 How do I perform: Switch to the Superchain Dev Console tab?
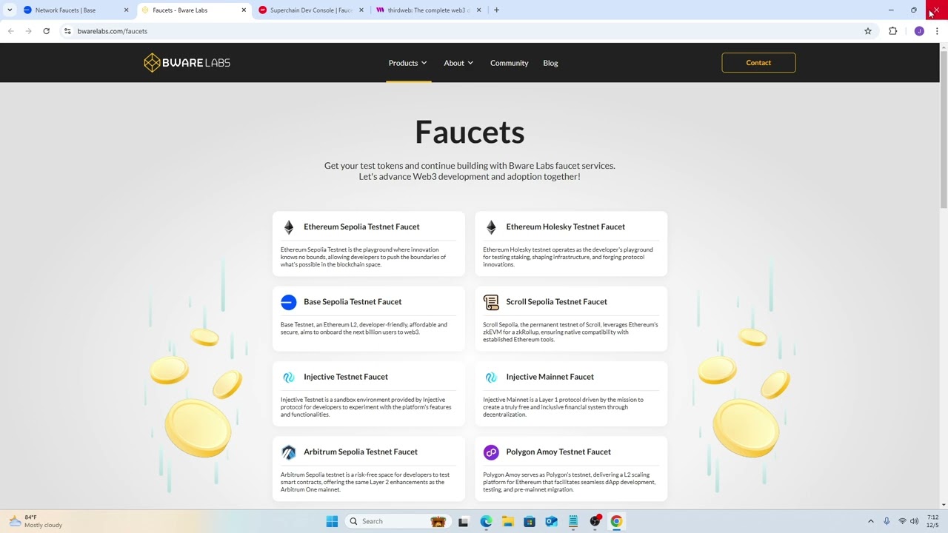310,10
